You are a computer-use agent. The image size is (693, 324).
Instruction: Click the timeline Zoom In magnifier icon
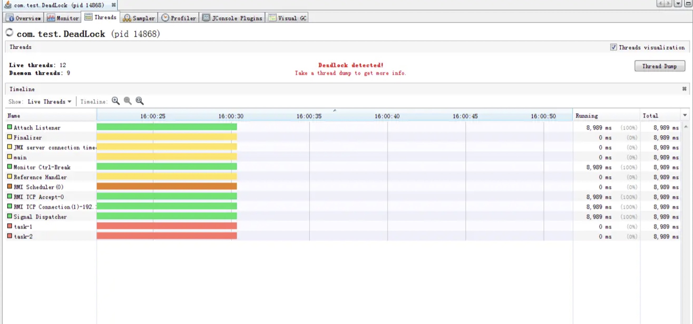[116, 101]
